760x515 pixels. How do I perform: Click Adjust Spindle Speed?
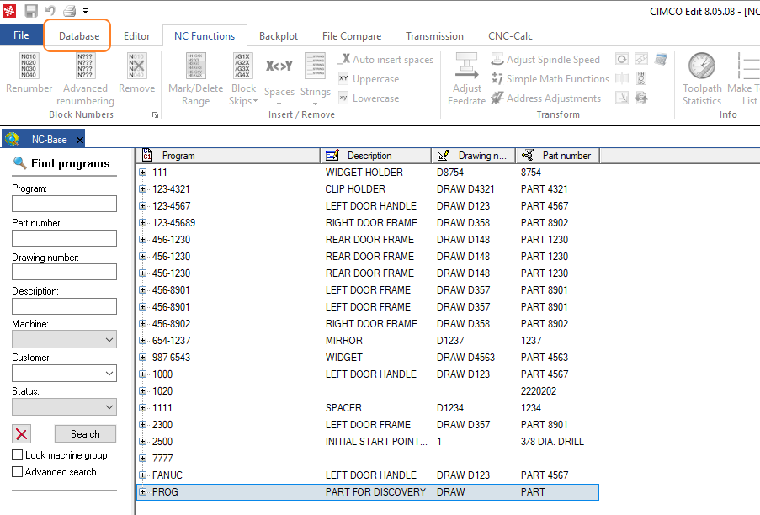(545, 60)
